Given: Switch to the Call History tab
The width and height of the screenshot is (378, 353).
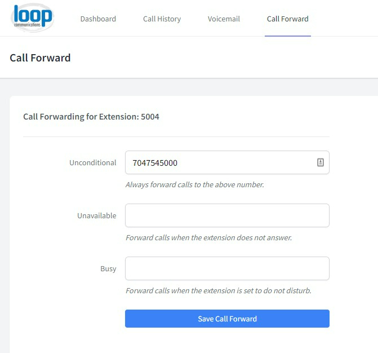Looking at the screenshot, I should point(162,19).
